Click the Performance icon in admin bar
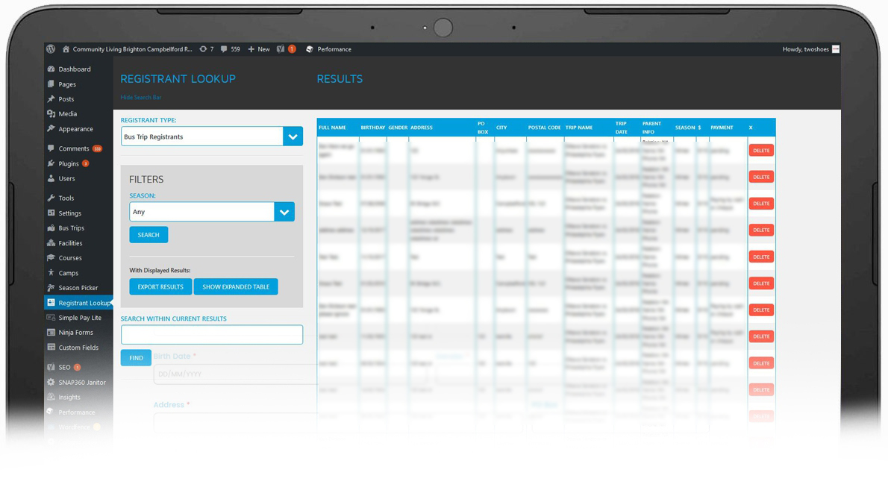Viewport: 888px width, 493px height. (x=309, y=49)
